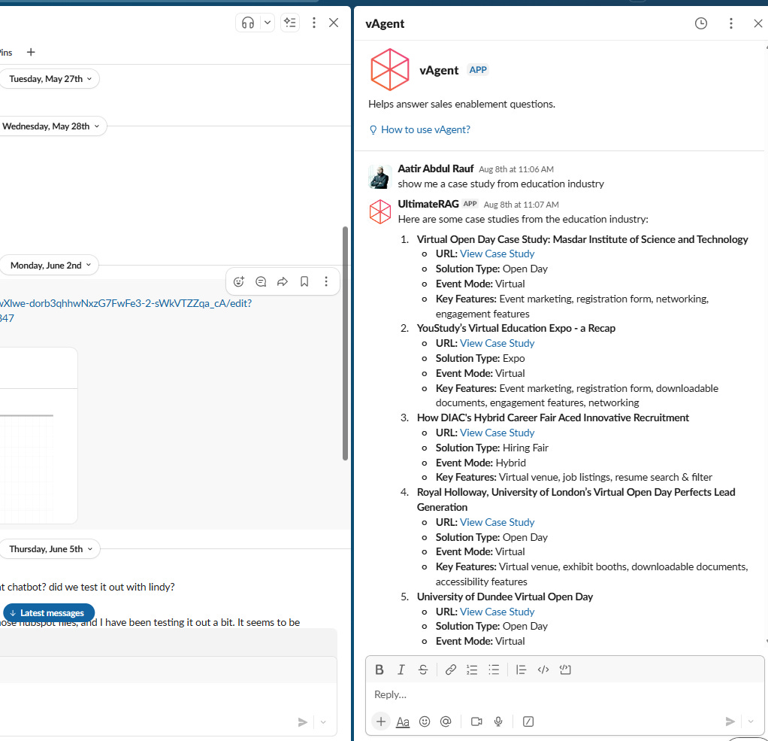Add reaction emoji to message
768x741 pixels.
(238, 281)
